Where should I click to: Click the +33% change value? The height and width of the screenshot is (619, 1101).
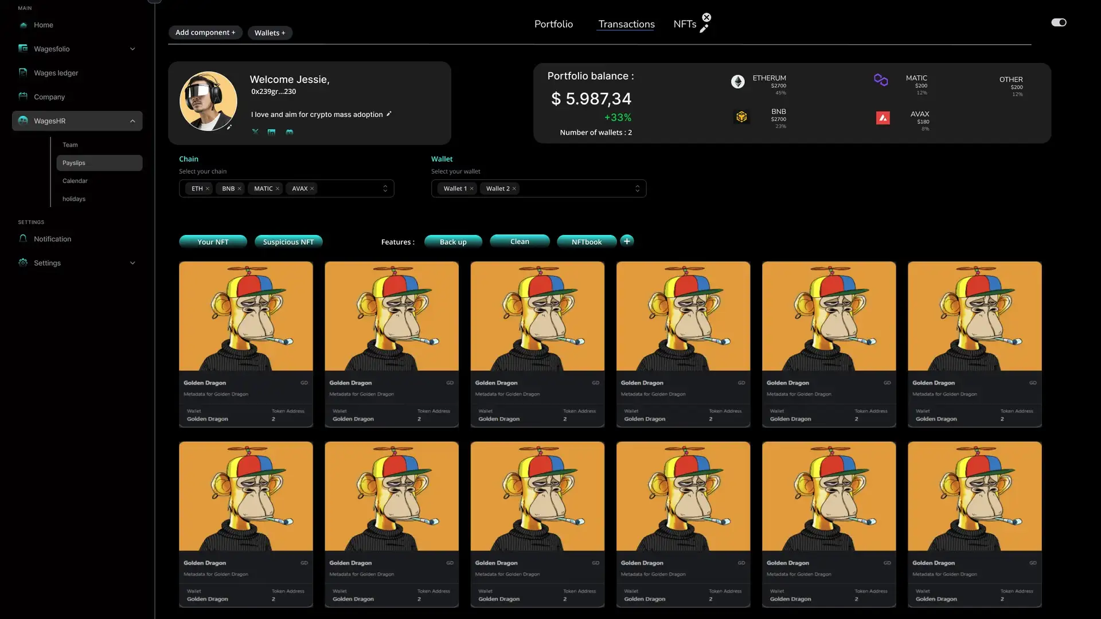click(618, 117)
